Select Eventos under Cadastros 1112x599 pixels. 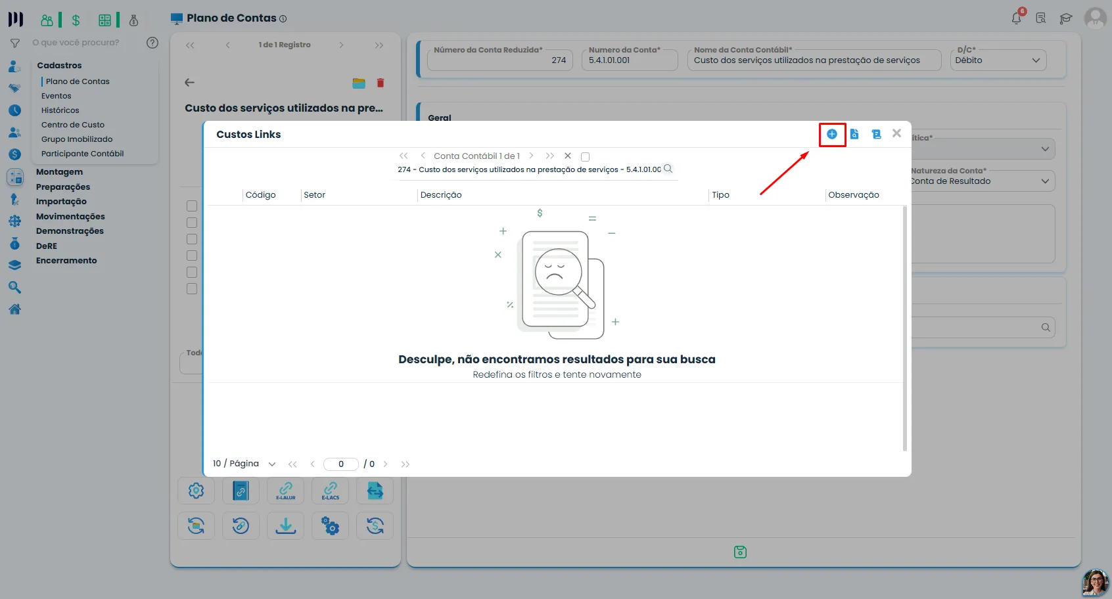(x=57, y=96)
